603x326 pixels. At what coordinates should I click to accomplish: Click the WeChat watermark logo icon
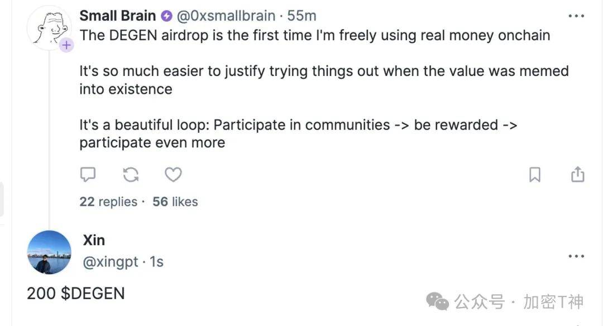click(437, 301)
